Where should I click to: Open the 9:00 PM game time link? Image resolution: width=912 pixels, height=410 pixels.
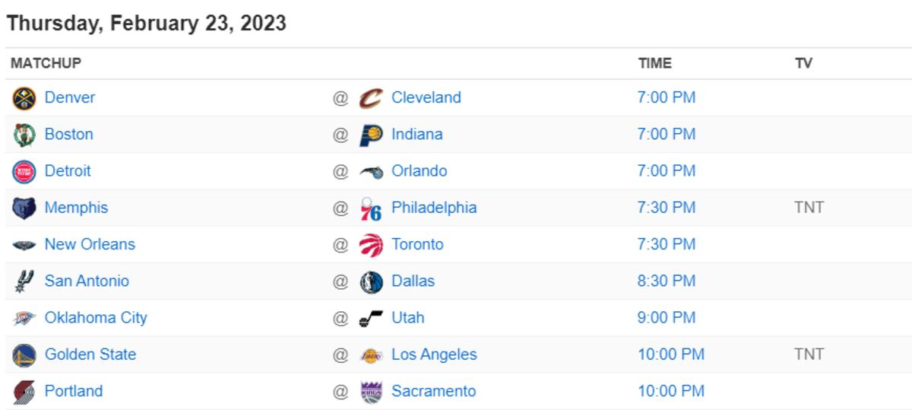tap(666, 318)
